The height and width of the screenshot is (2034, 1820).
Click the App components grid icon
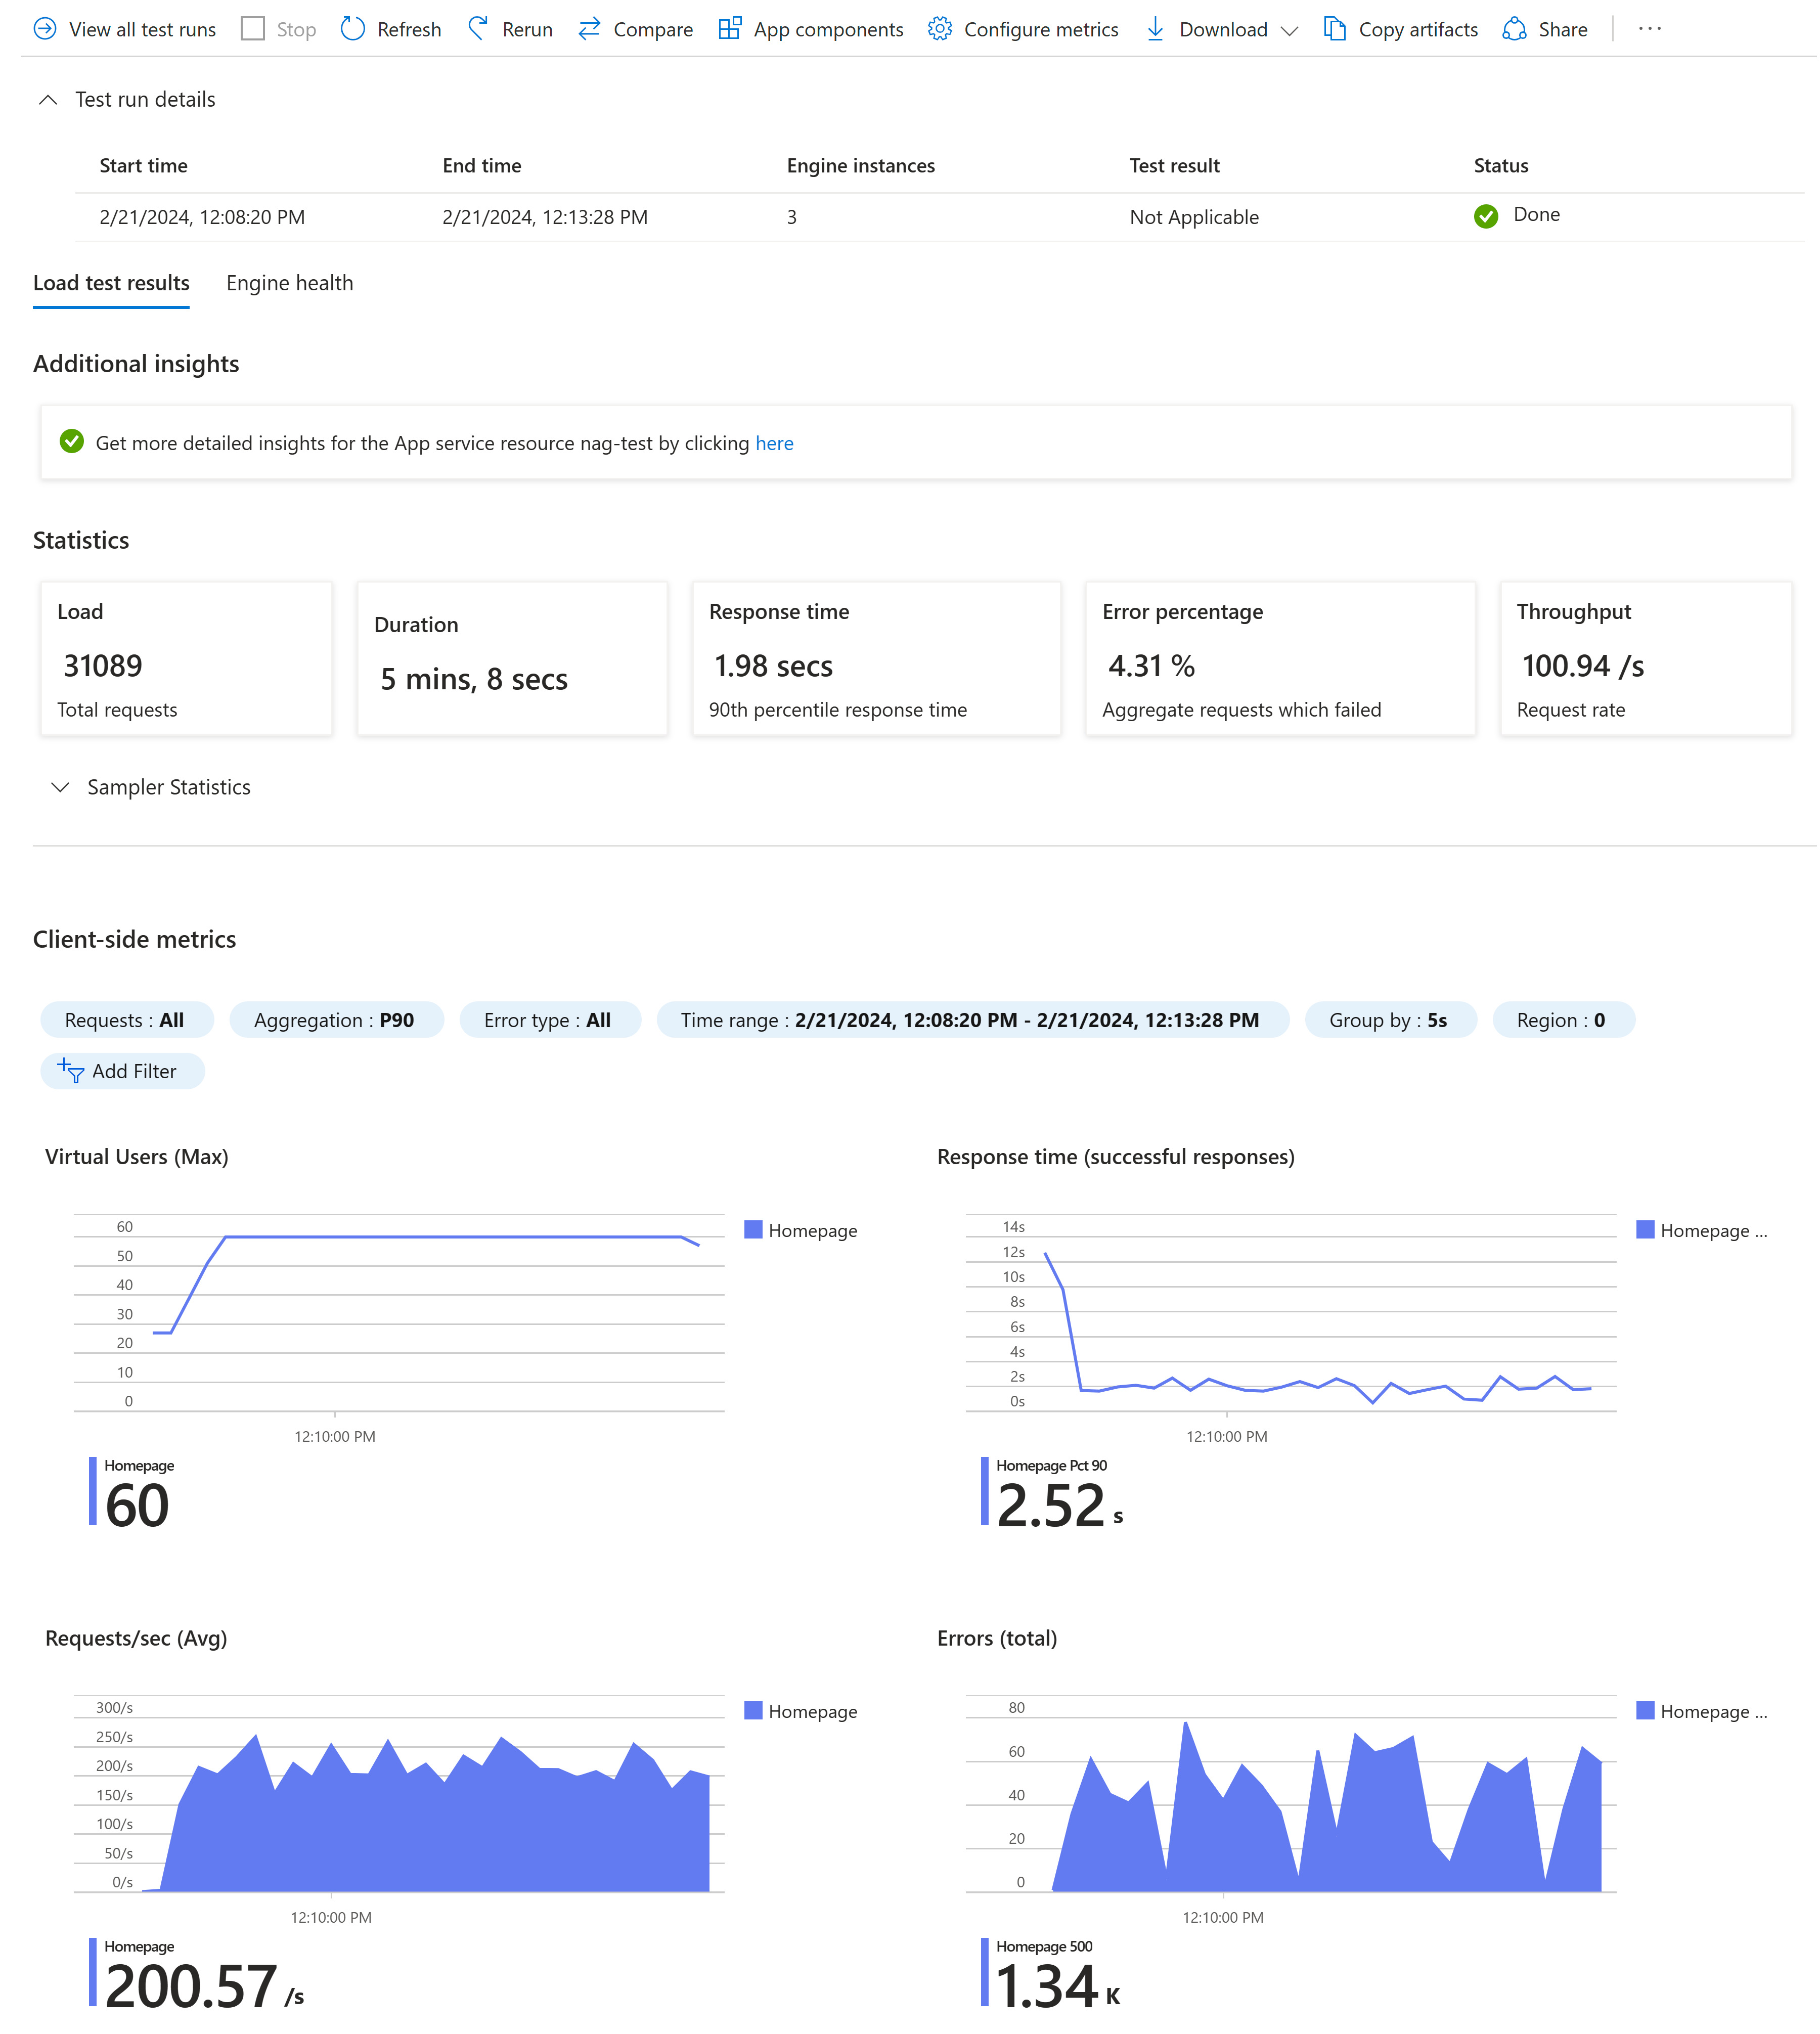pyautogui.click(x=730, y=29)
